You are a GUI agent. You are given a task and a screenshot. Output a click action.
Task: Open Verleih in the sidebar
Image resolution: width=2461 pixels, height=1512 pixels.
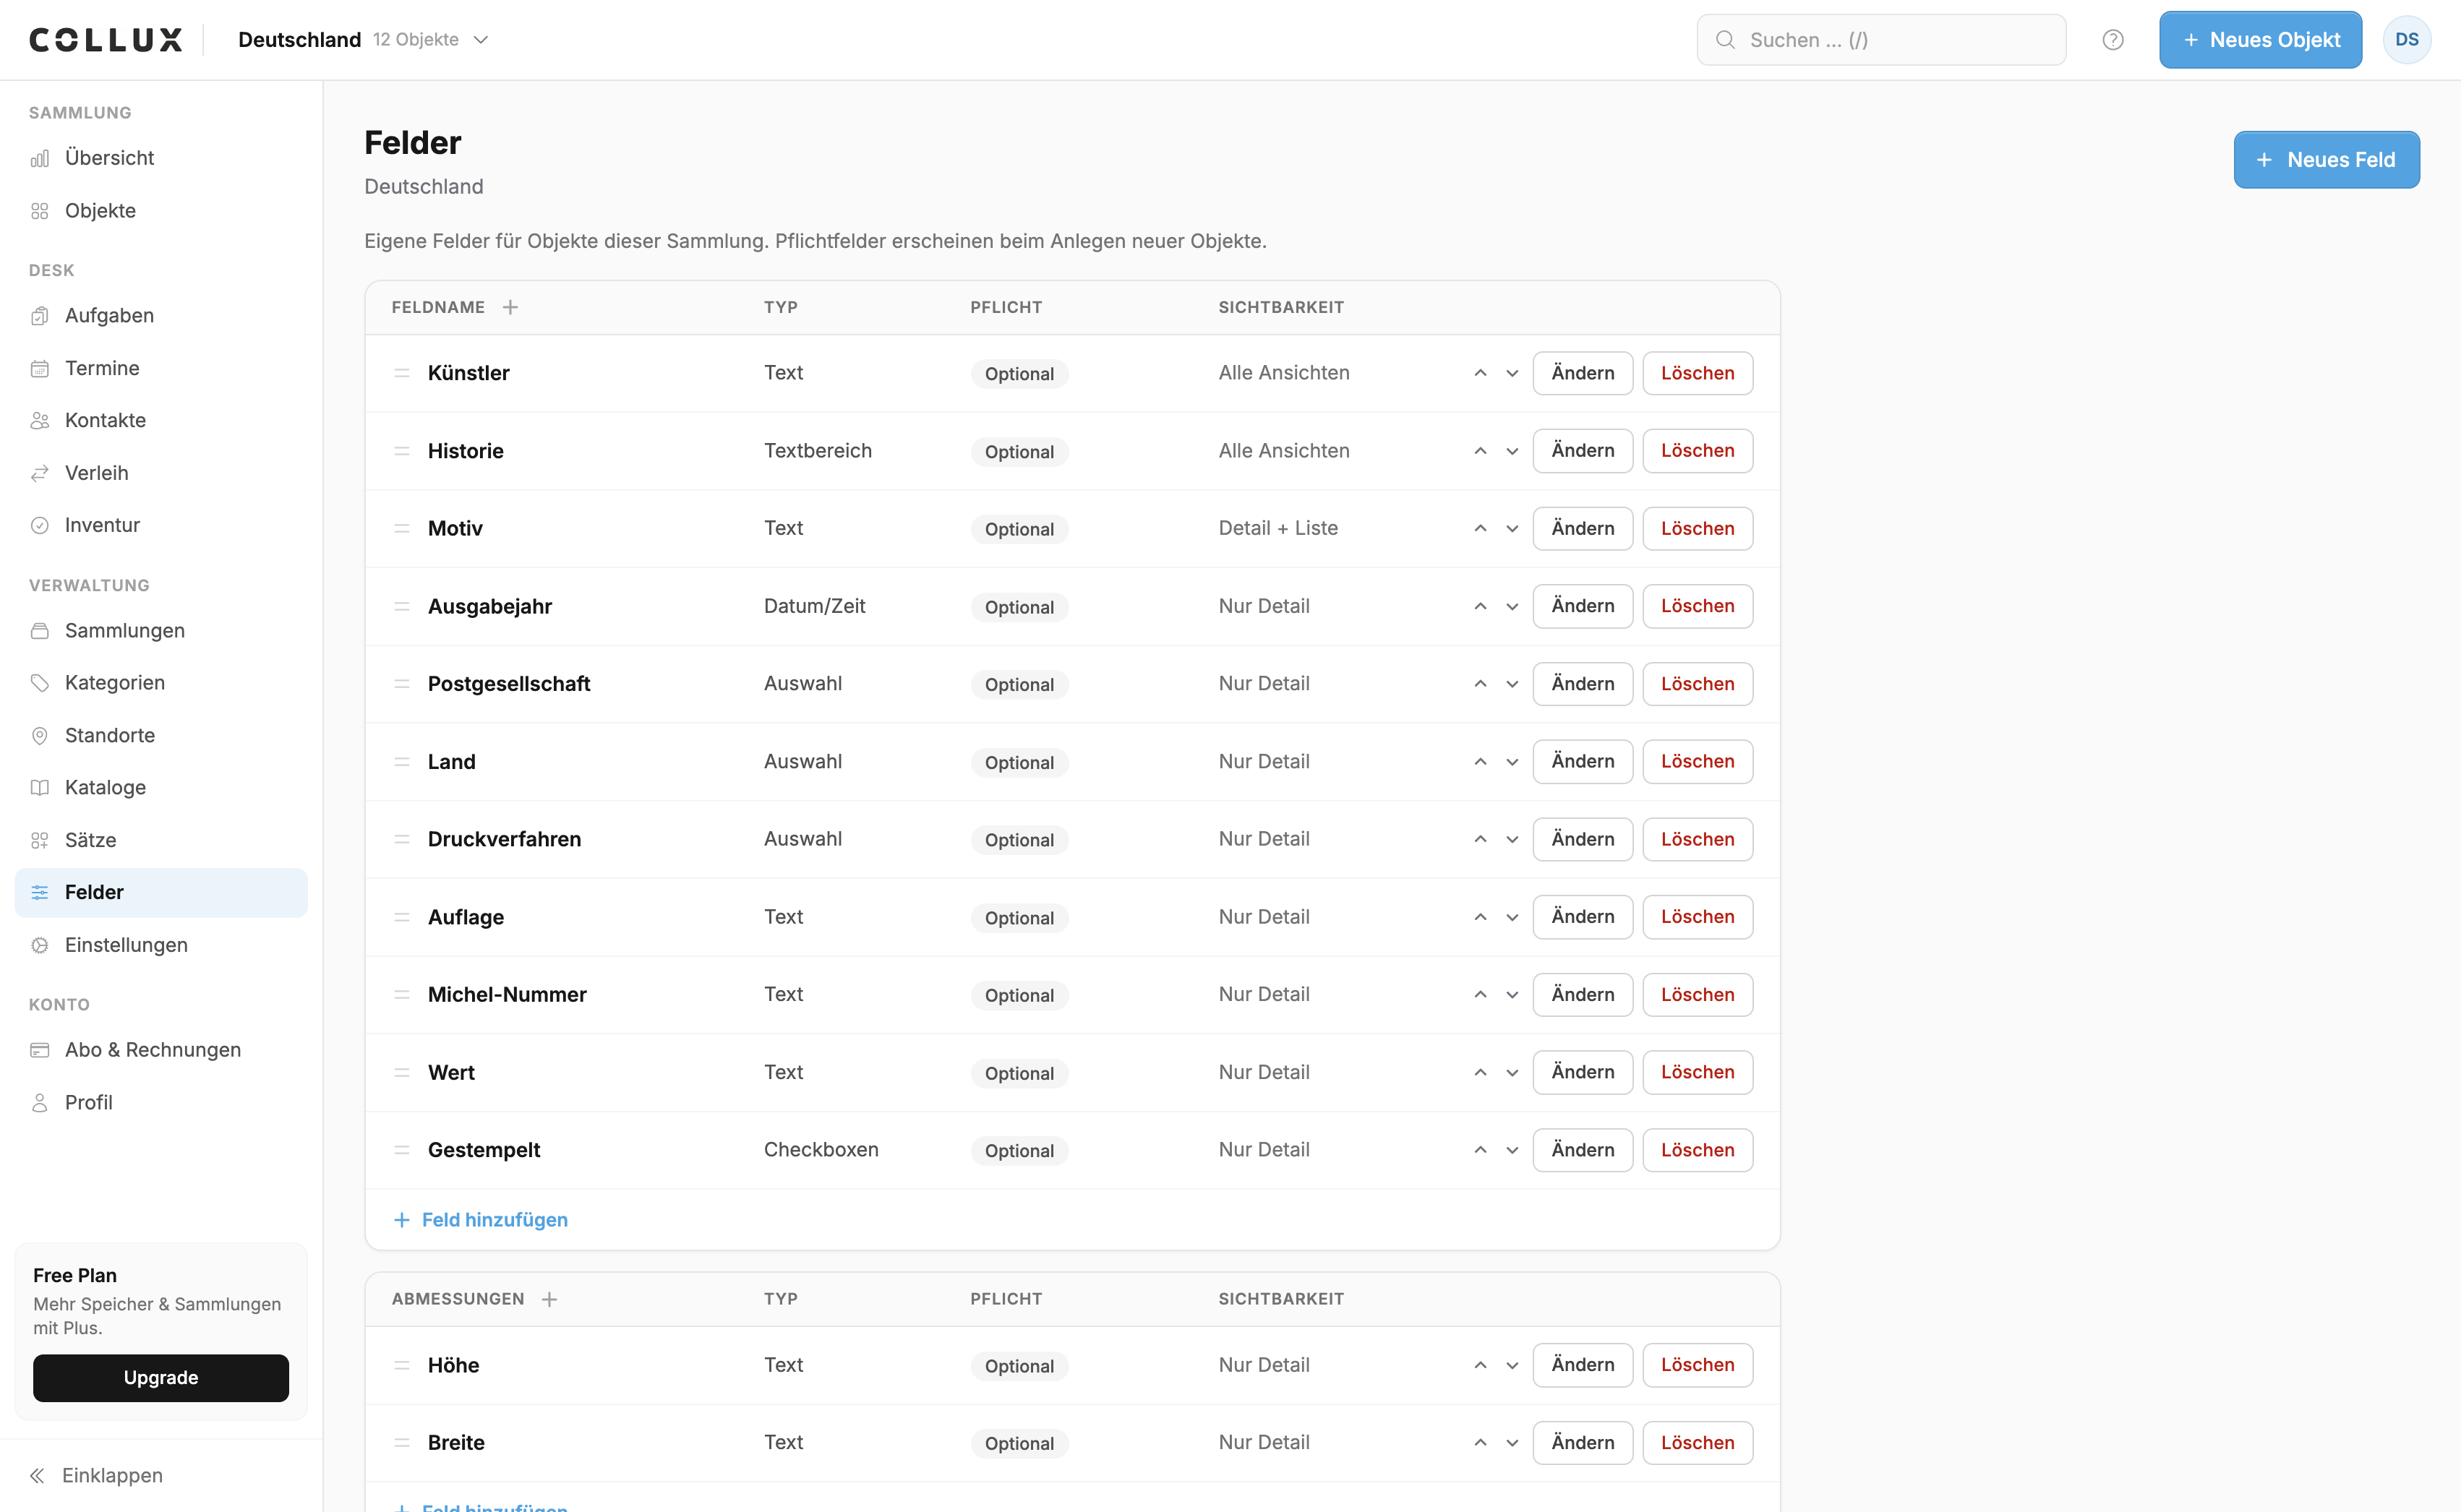tap(161, 473)
